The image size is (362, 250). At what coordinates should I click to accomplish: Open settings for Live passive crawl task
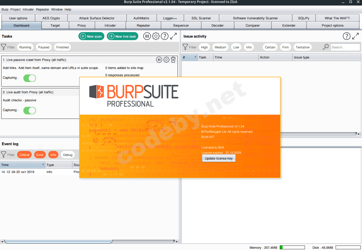(166, 60)
